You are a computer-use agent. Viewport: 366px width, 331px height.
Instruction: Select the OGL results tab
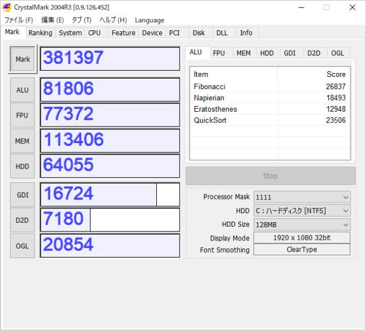pos(337,53)
